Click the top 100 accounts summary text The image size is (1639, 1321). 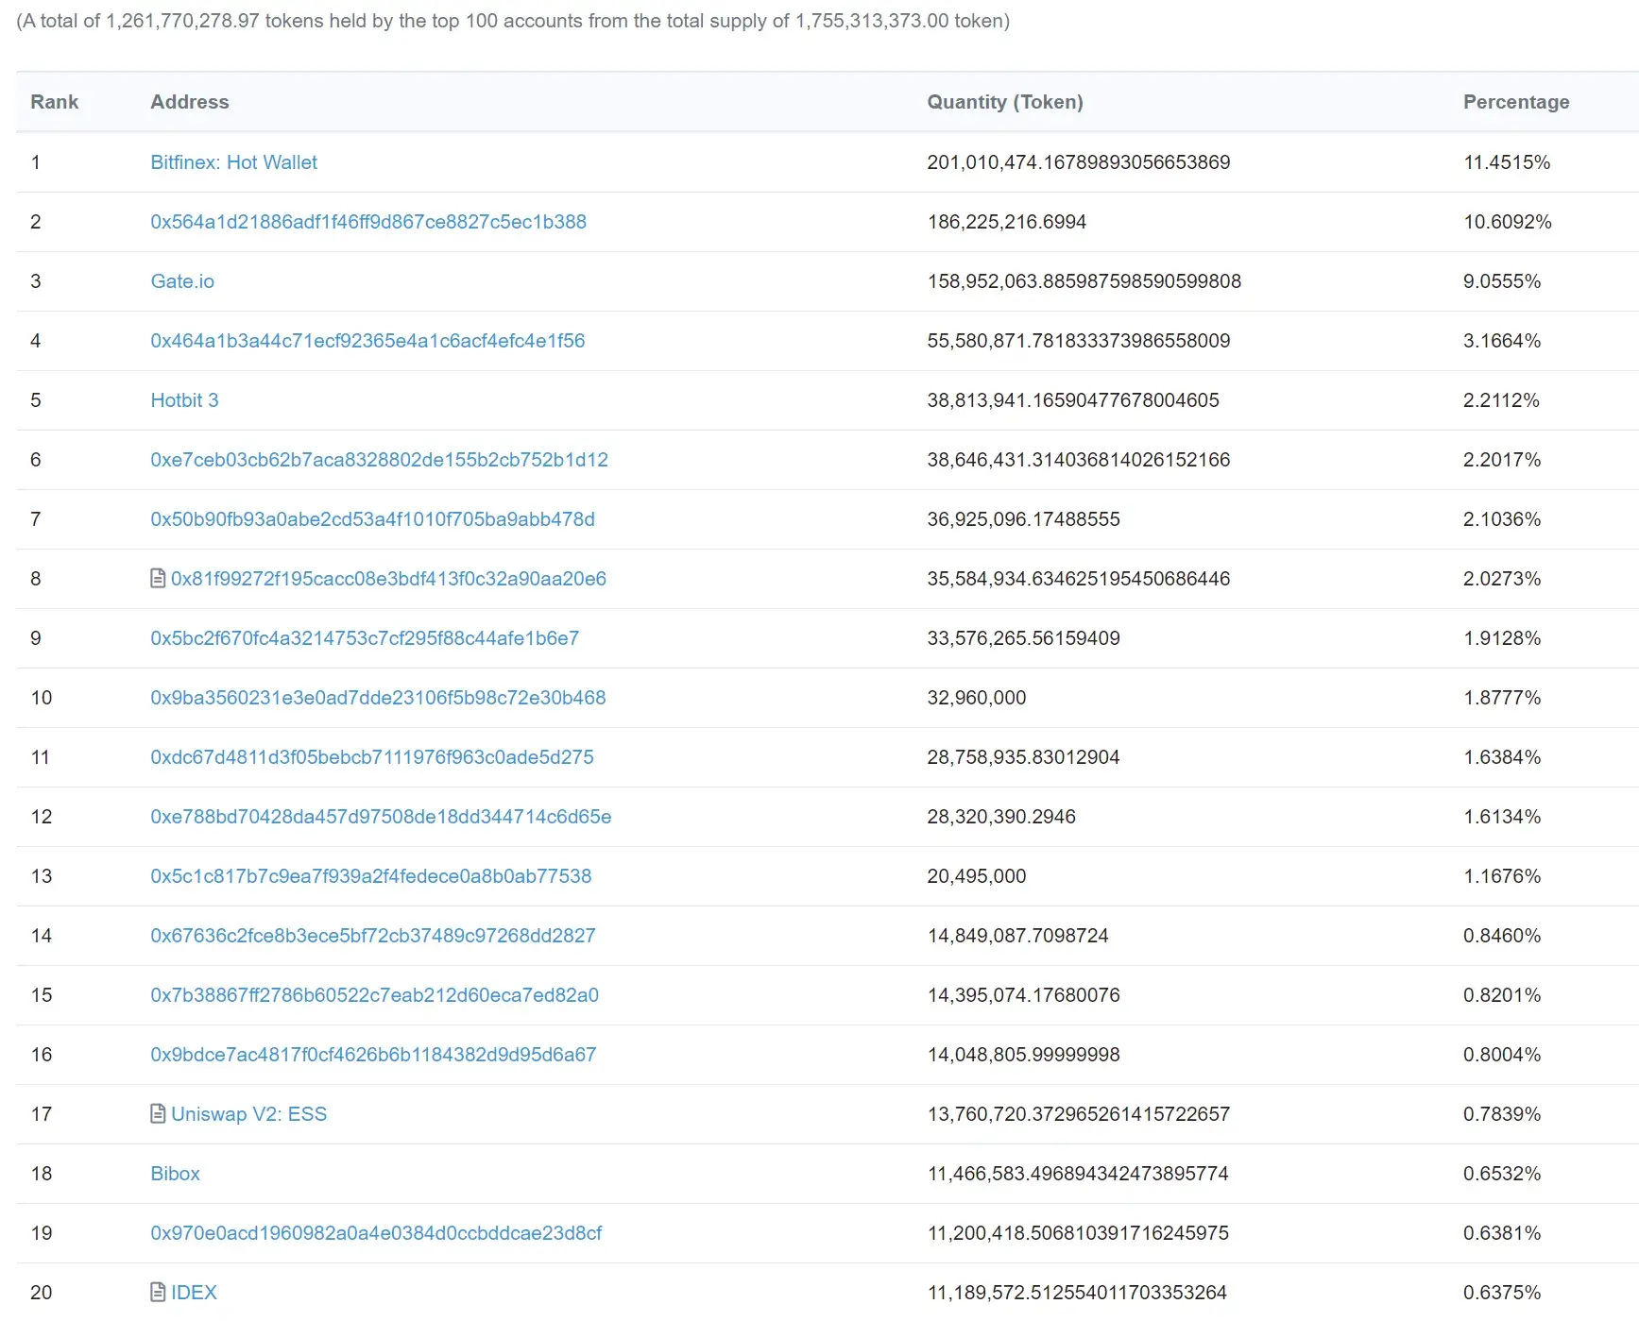[513, 21]
